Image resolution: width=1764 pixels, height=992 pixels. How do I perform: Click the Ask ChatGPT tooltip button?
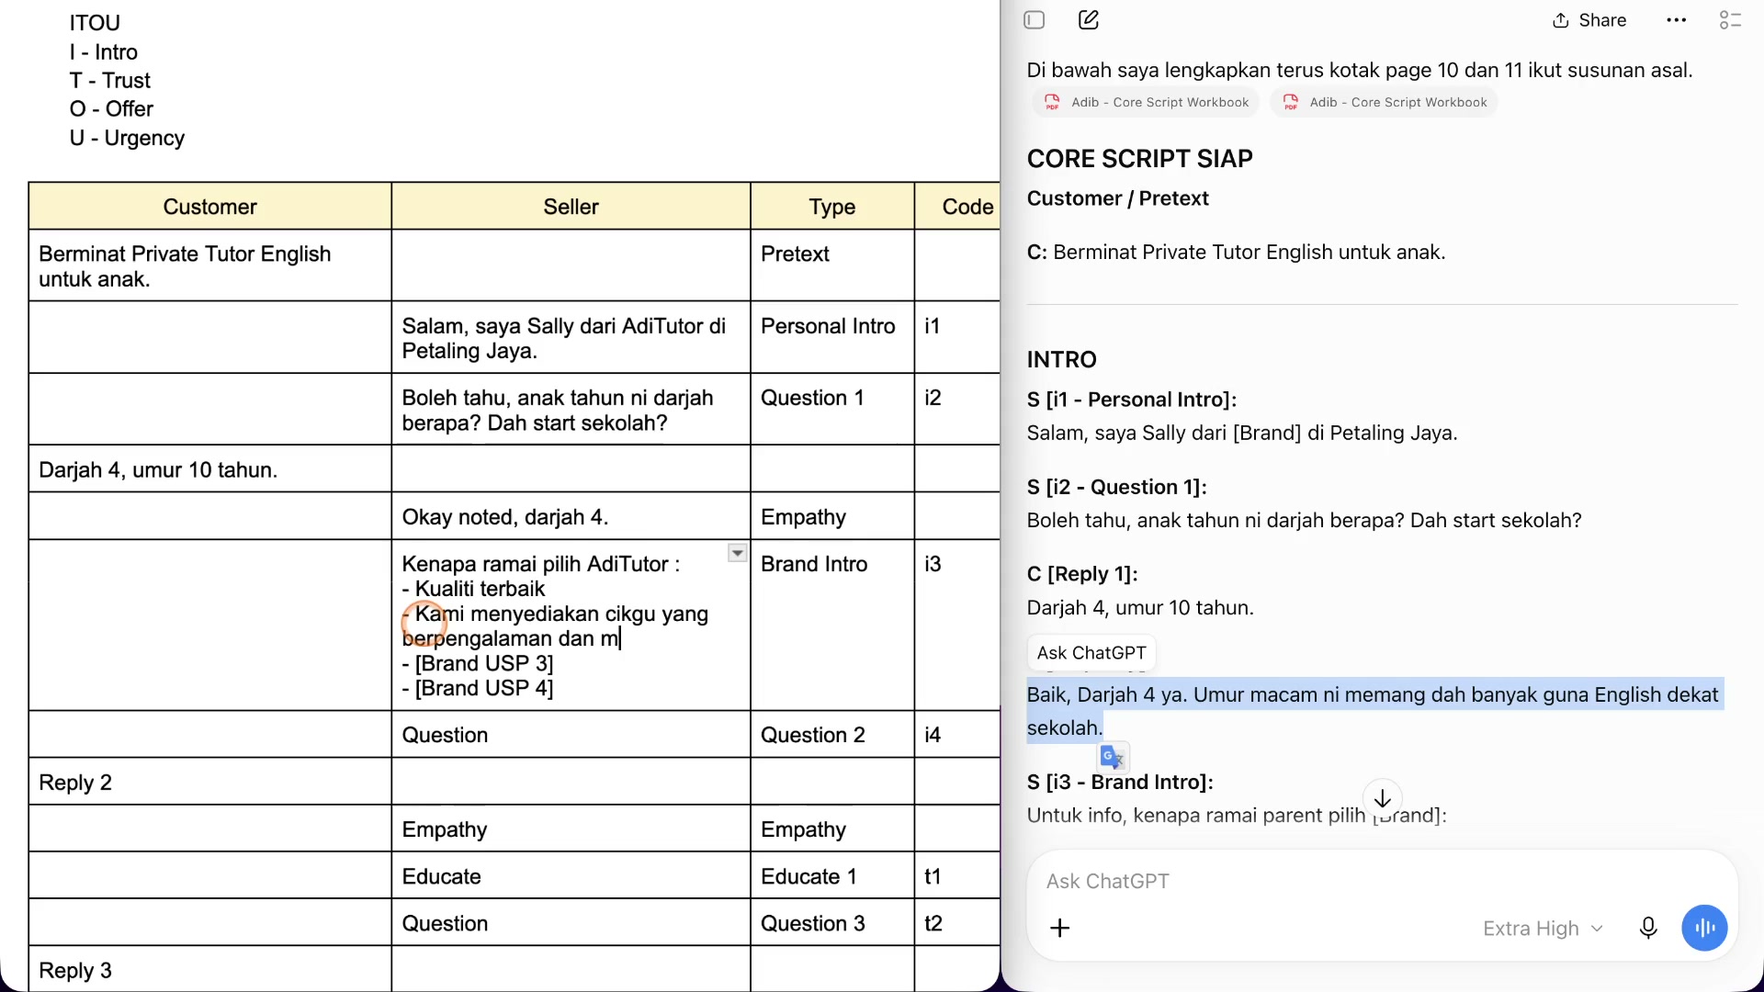[1091, 653]
